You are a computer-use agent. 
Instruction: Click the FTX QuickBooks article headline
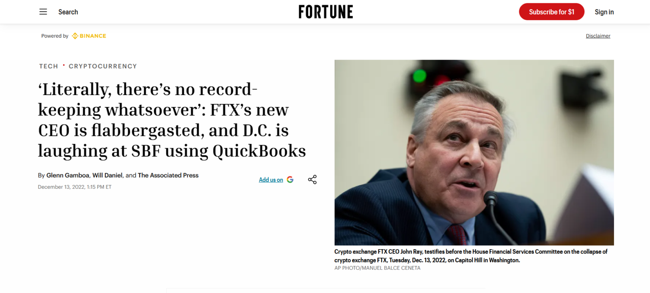click(172, 120)
